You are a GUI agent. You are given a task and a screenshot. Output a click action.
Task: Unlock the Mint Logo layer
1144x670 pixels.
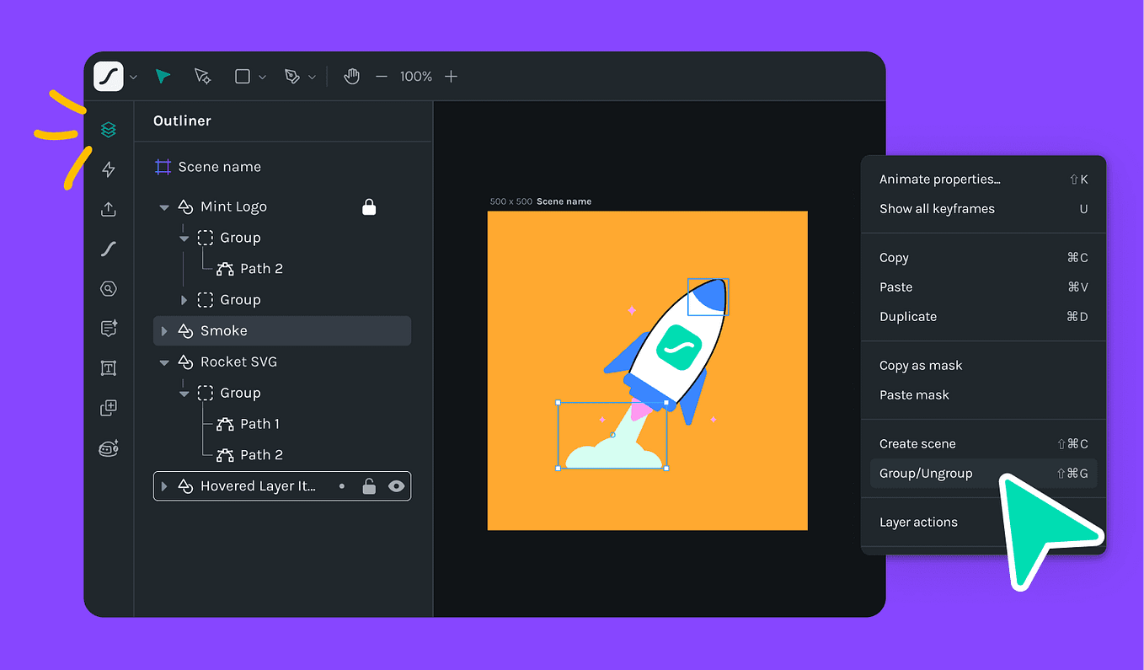pyautogui.click(x=369, y=206)
